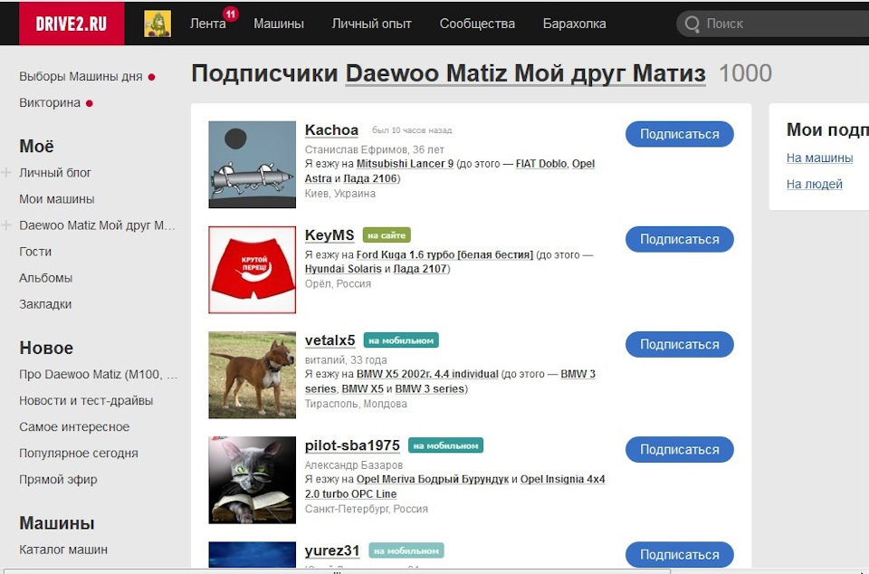869x574 pixels.
Task: Open Каталог машин link
Action: (63, 550)
